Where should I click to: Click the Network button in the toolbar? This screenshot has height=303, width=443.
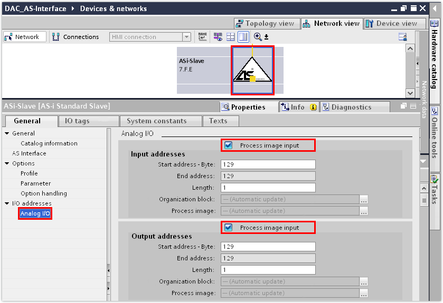pos(22,37)
